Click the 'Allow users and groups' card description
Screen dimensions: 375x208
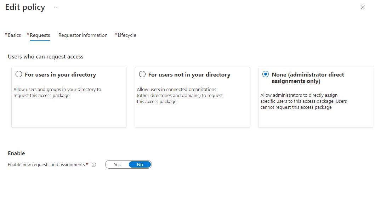57,92
